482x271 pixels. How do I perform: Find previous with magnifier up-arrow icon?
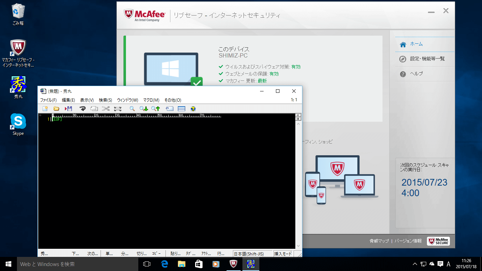(156, 109)
